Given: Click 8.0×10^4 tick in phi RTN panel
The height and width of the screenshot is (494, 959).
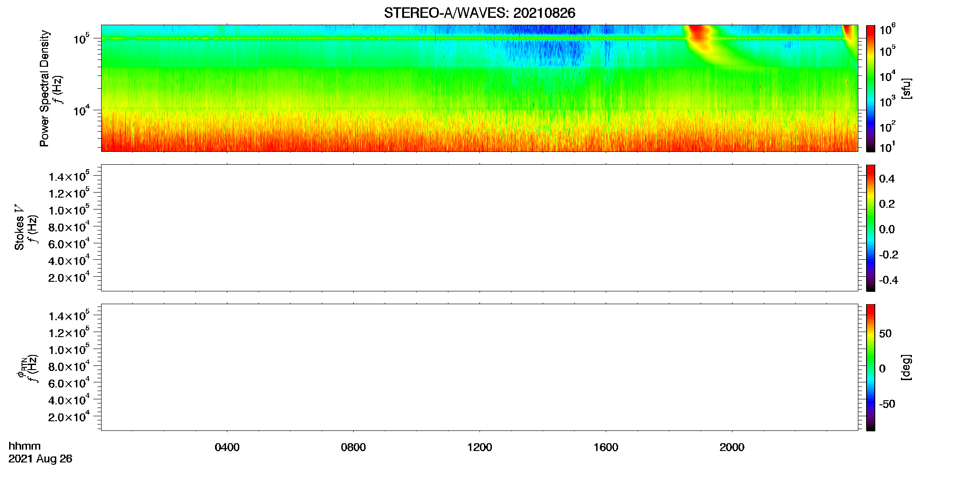Looking at the screenshot, I should (x=69, y=366).
